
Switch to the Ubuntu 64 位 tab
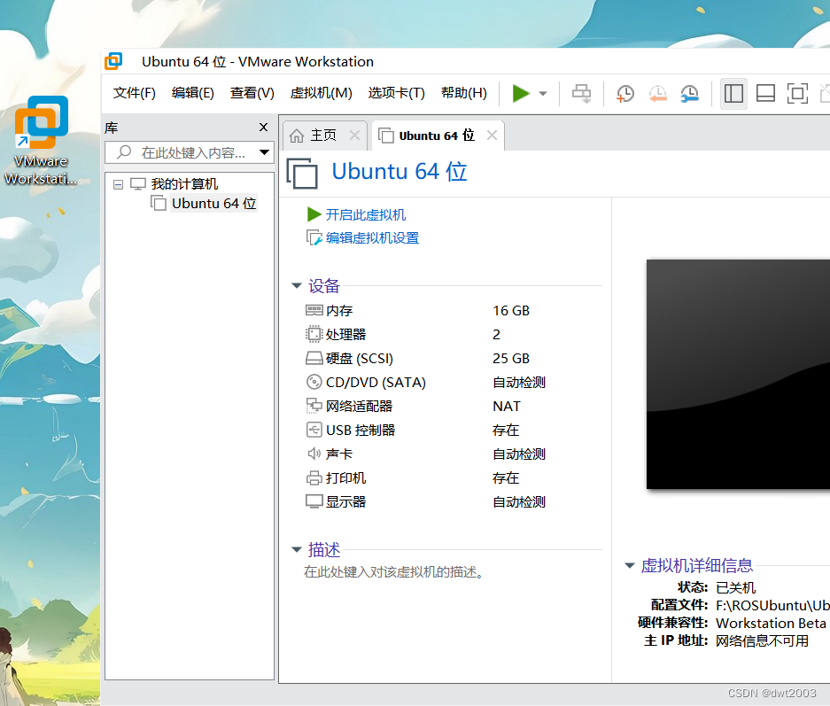coord(436,136)
